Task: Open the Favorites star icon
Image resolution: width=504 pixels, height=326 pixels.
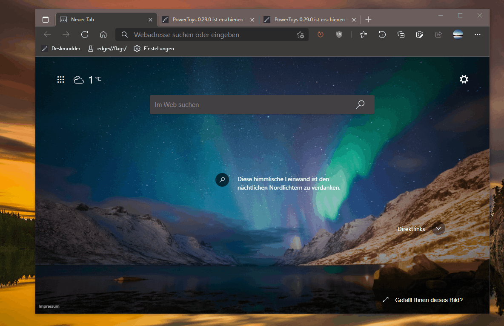Action: tap(363, 35)
